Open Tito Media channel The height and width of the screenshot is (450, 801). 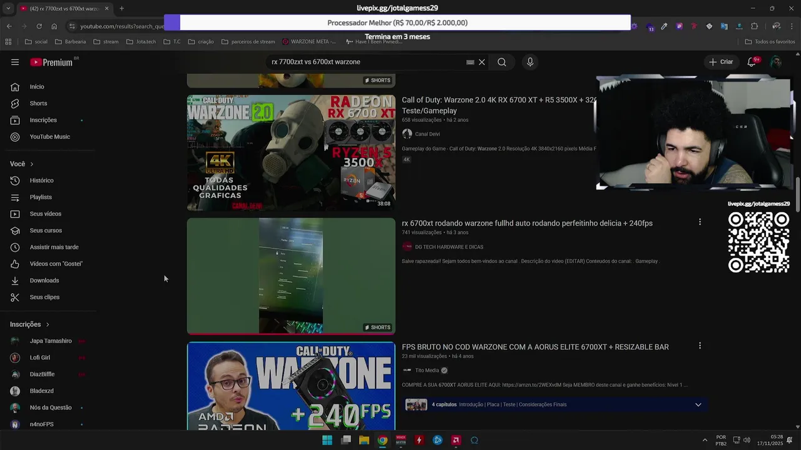(427, 370)
